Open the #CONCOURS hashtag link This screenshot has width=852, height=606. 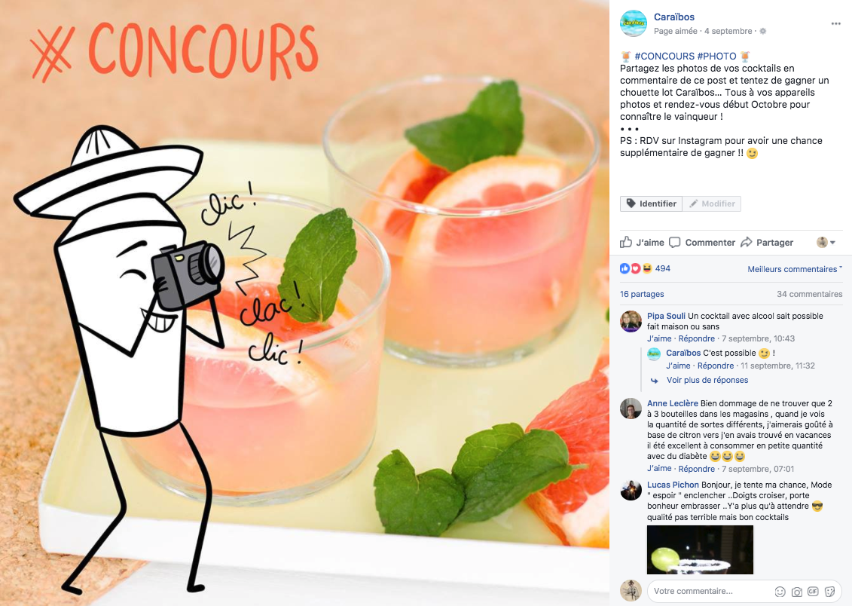(664, 56)
